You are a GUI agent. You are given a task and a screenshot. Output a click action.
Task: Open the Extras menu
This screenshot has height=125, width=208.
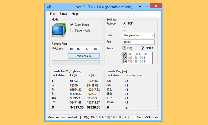(x=63, y=14)
